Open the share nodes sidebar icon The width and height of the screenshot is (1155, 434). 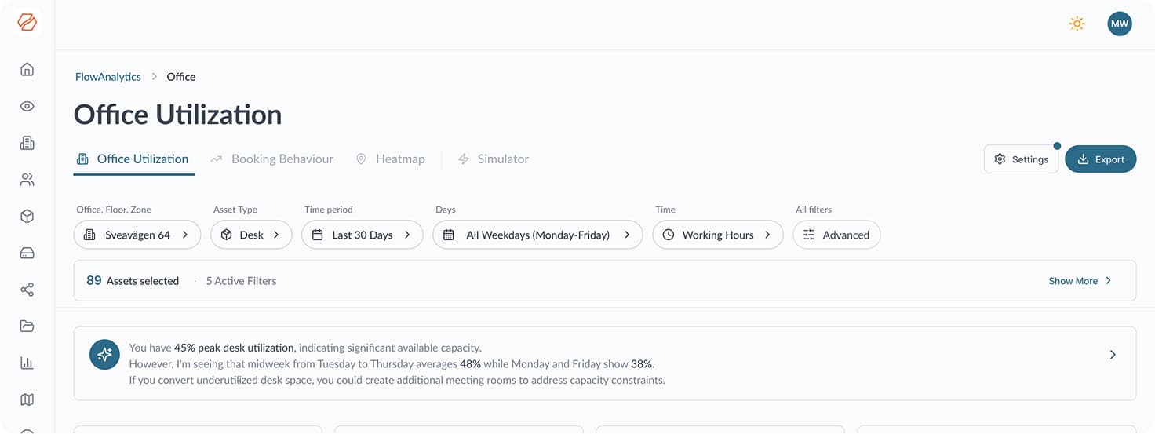point(27,290)
